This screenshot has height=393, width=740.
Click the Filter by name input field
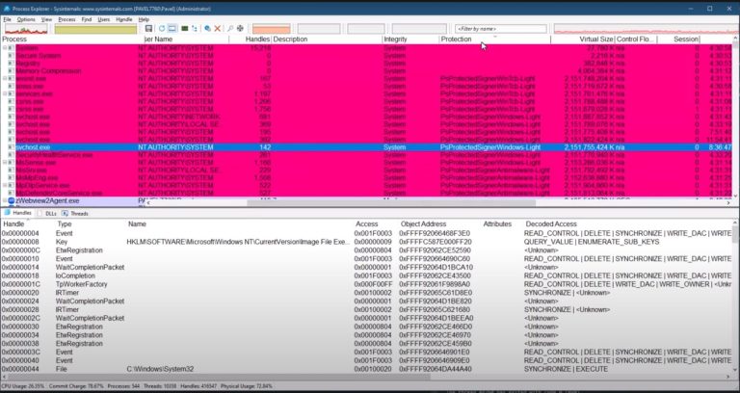pyautogui.click(x=500, y=29)
